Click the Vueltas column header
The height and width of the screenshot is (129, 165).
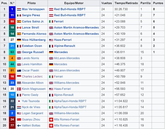106,3
